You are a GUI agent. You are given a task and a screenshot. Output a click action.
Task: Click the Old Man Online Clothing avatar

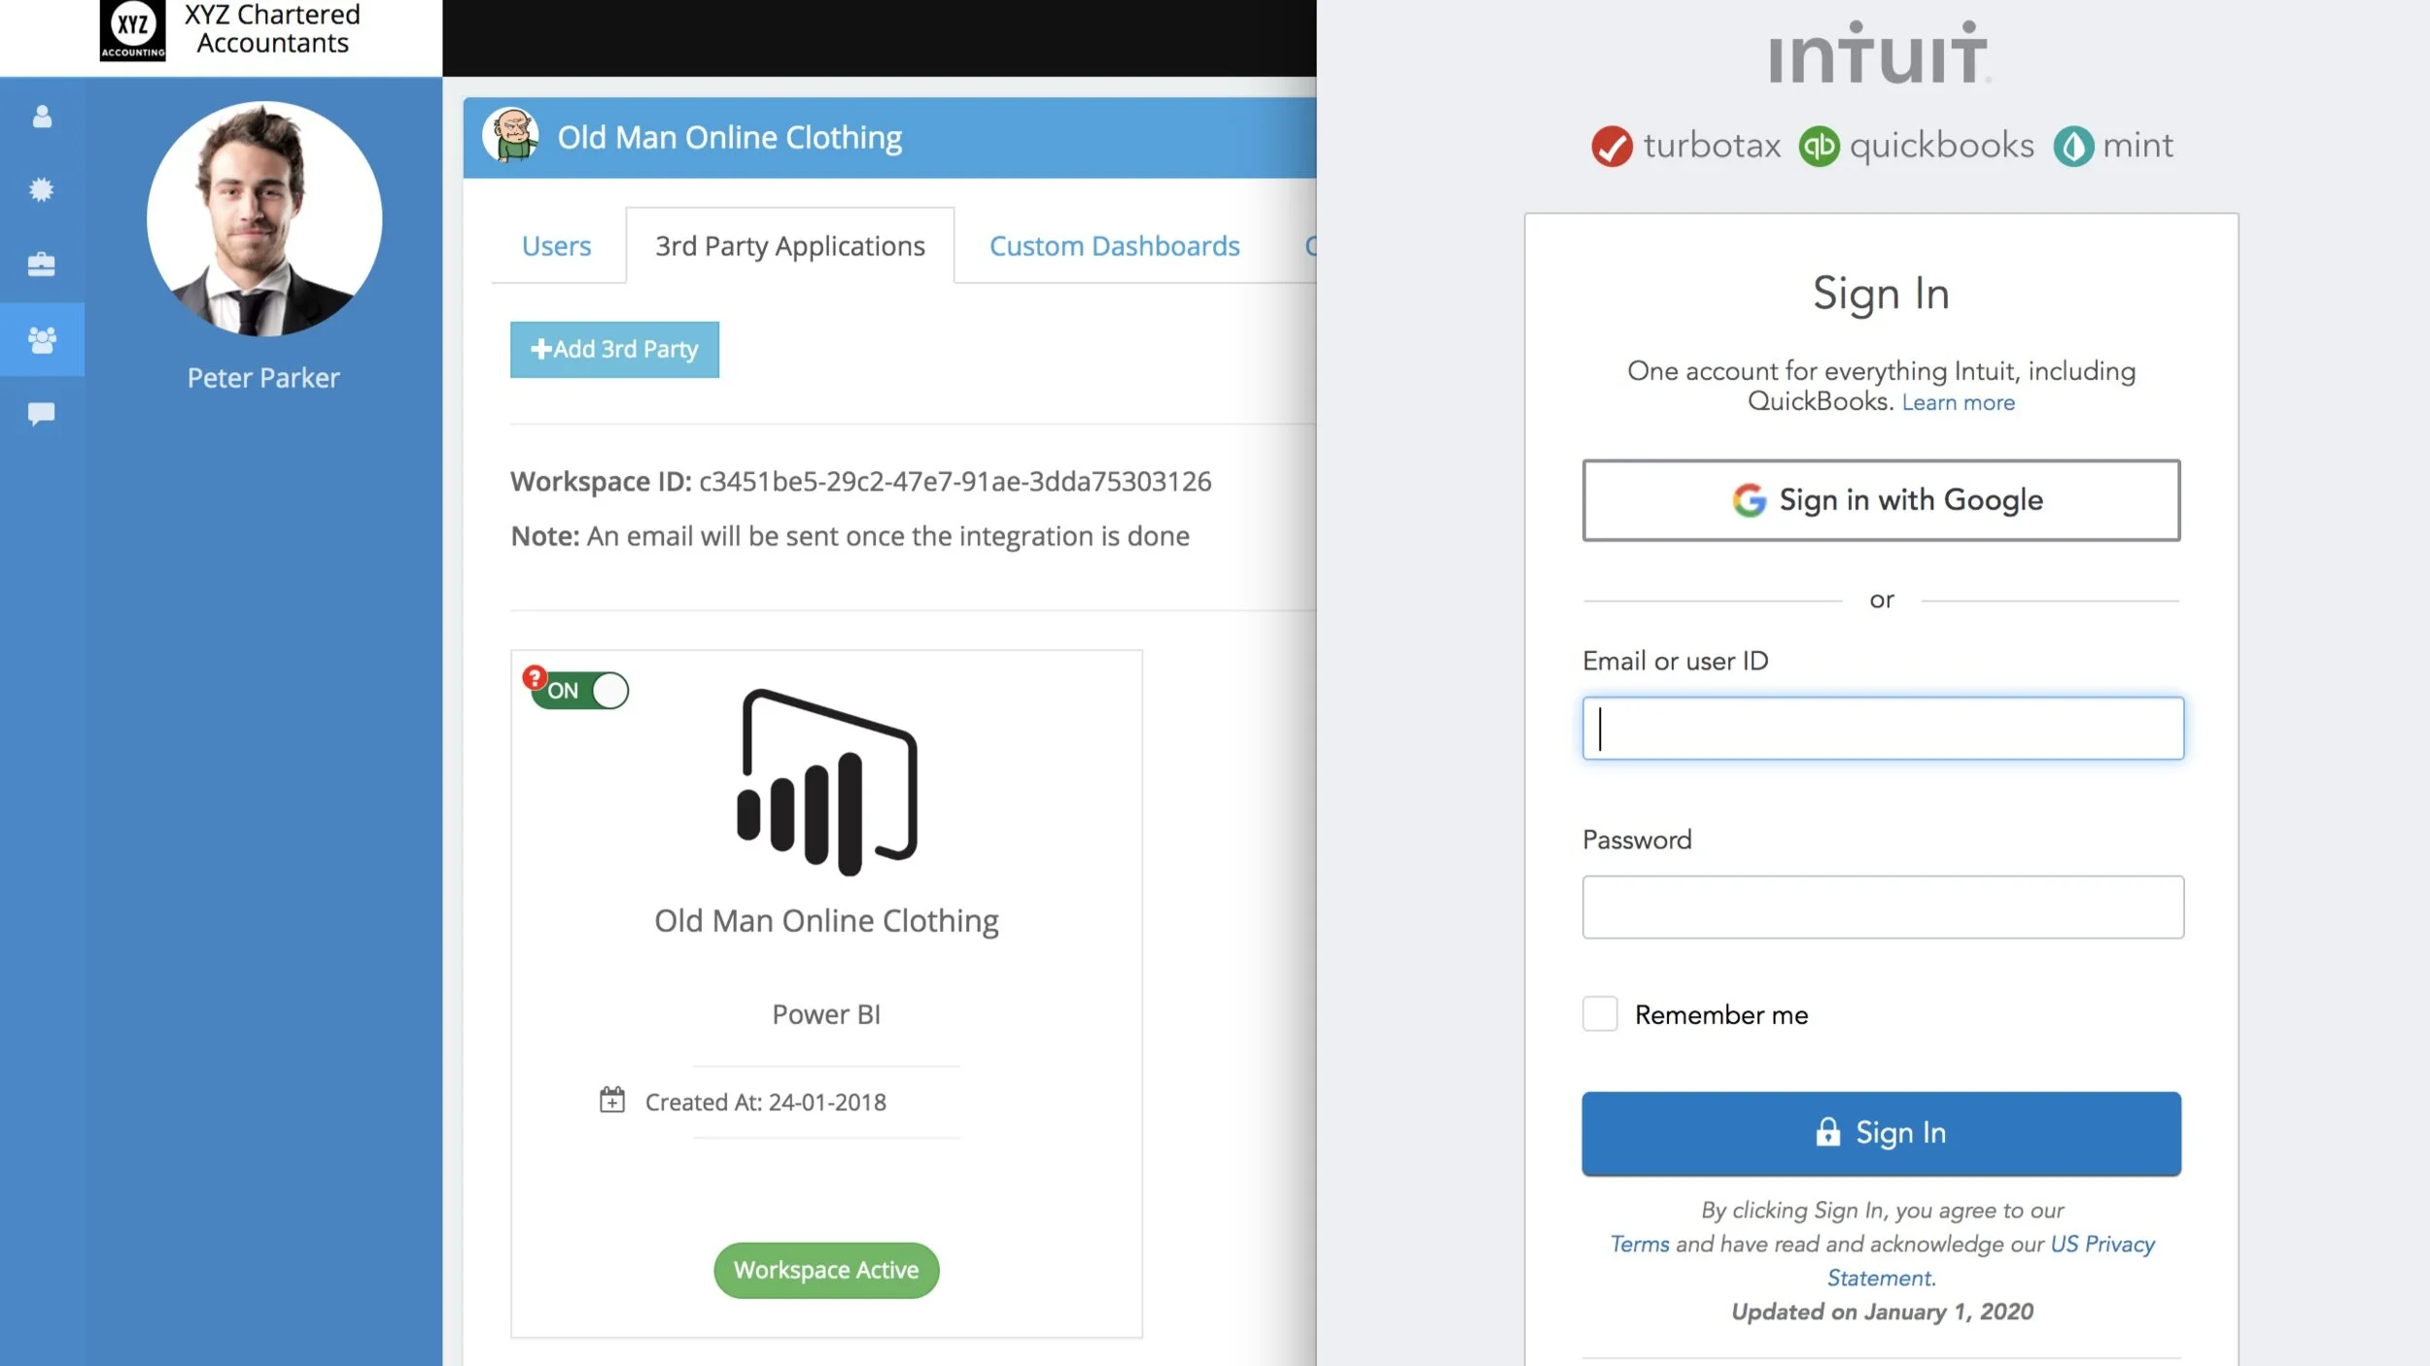tap(510, 136)
